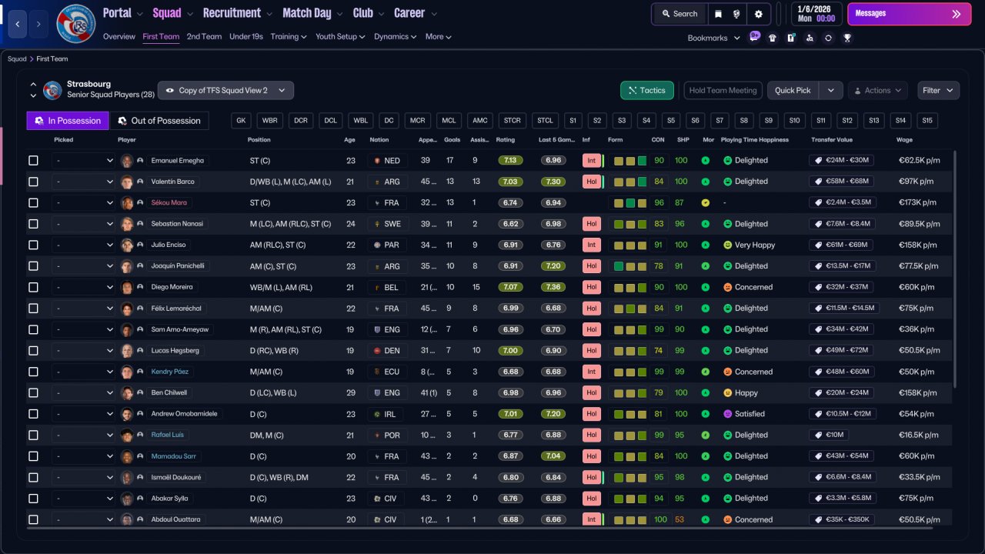Open the Messages button
985x554 pixels.
909,14
